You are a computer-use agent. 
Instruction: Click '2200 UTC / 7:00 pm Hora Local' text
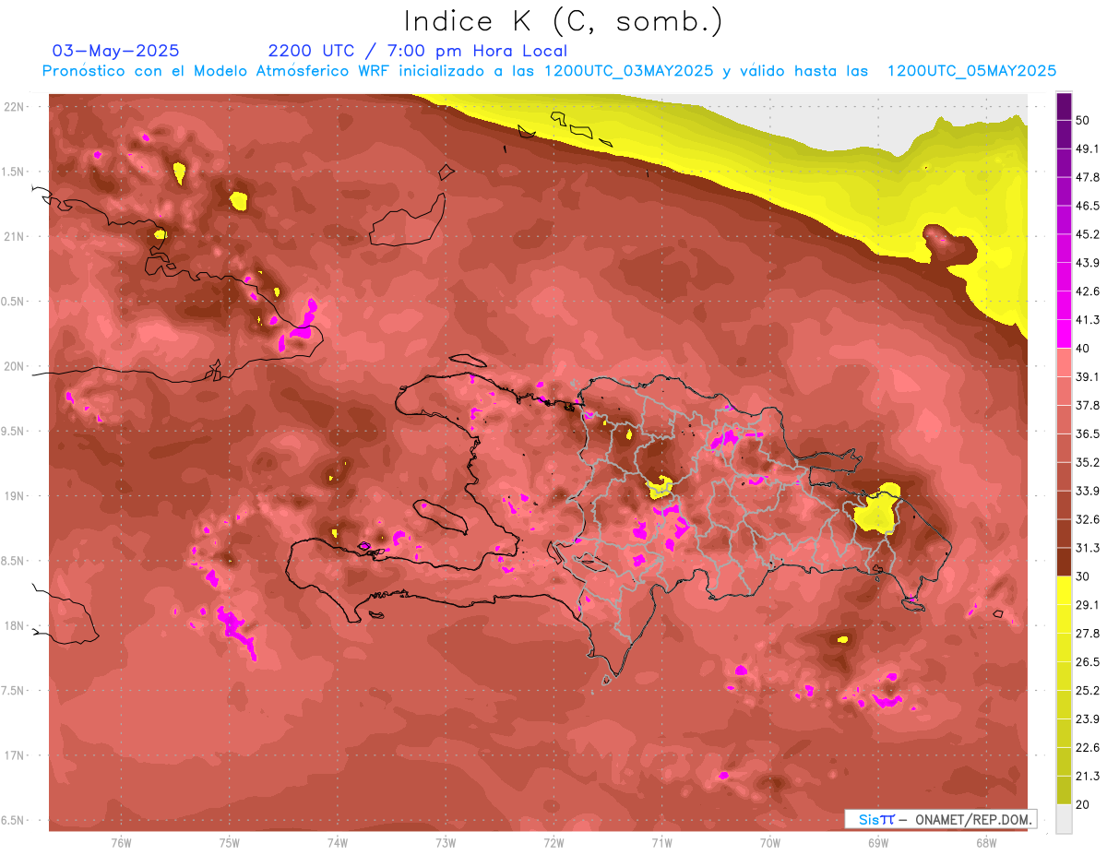418,51
